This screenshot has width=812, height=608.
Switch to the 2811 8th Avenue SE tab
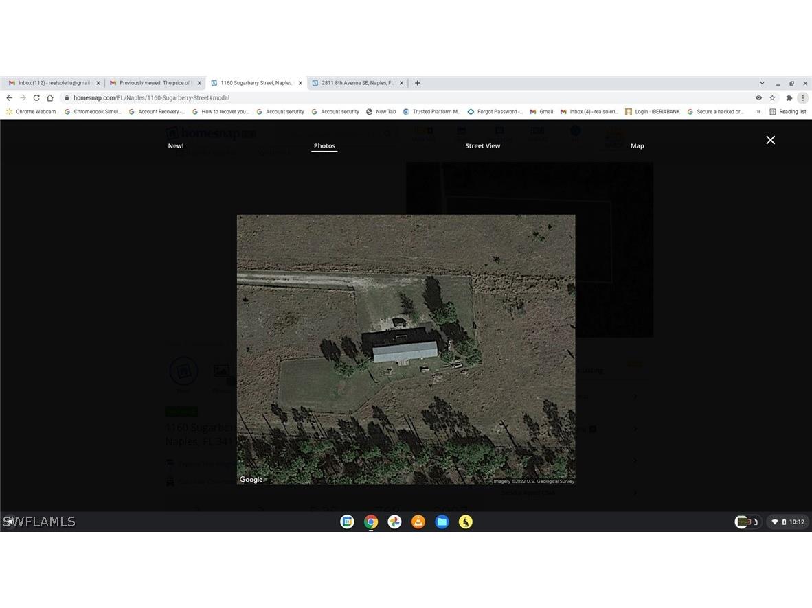(357, 83)
